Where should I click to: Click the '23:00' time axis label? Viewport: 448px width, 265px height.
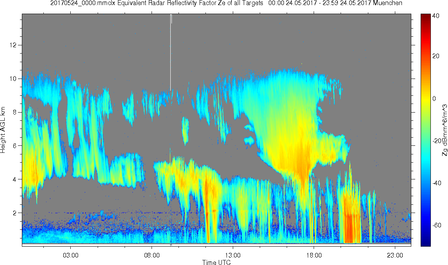[x=395, y=255]
